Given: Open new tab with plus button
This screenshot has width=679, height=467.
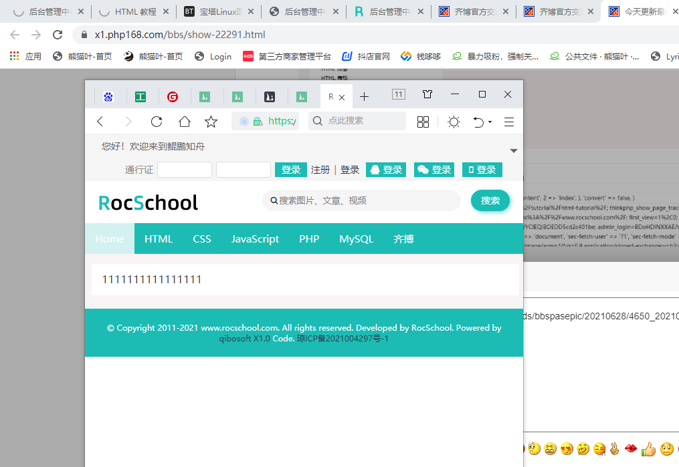Looking at the screenshot, I should coord(364,97).
